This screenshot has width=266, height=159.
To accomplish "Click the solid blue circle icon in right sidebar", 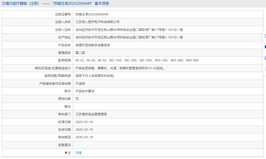I will click(x=265, y=47).
